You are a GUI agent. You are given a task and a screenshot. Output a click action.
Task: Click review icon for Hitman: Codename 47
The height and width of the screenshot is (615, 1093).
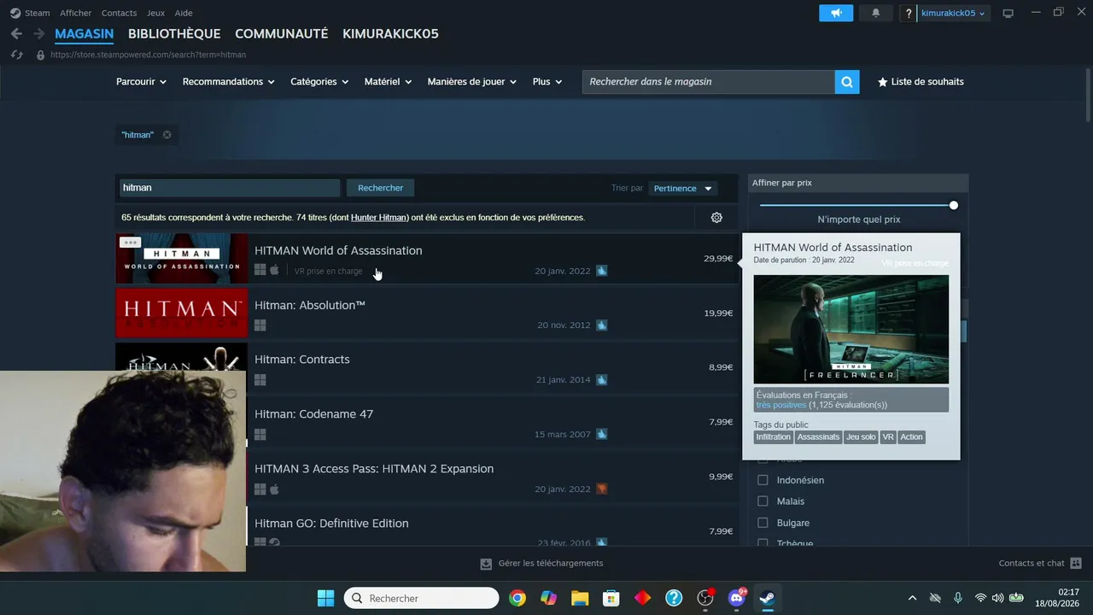[602, 435]
